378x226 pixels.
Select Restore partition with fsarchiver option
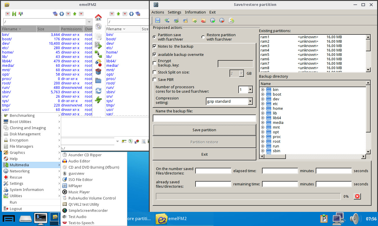pyautogui.click(x=203, y=37)
